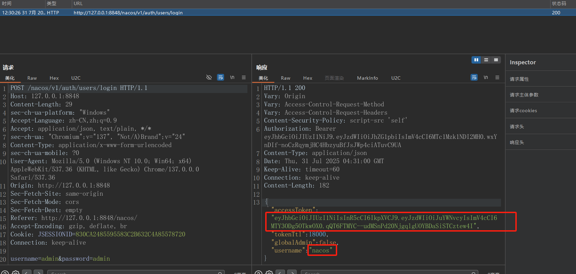Click the "accessToken" JSON key
Screen dimensions: 576x274
293,210
